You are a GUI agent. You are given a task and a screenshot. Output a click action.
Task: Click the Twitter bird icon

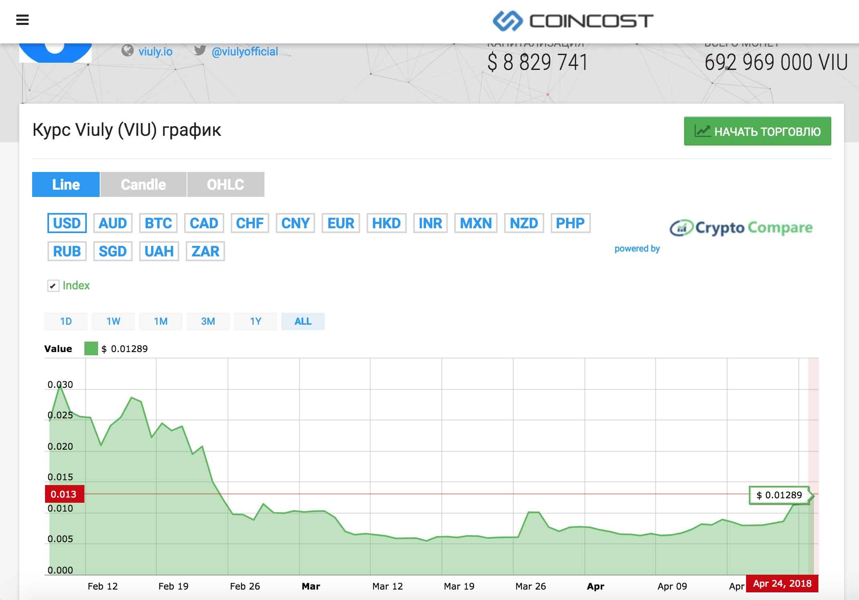pyautogui.click(x=200, y=51)
